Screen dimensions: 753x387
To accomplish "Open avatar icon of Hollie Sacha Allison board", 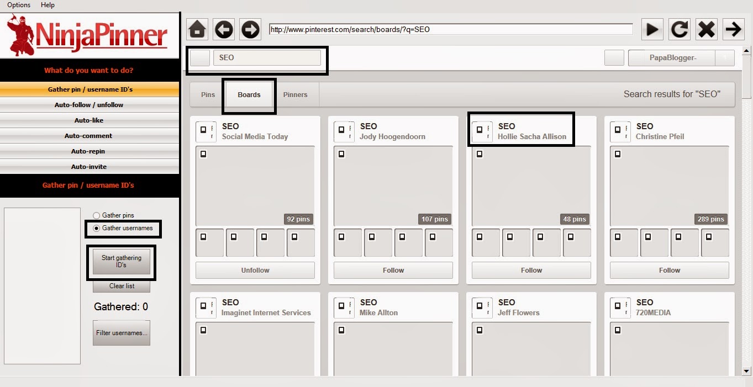I will (x=482, y=132).
